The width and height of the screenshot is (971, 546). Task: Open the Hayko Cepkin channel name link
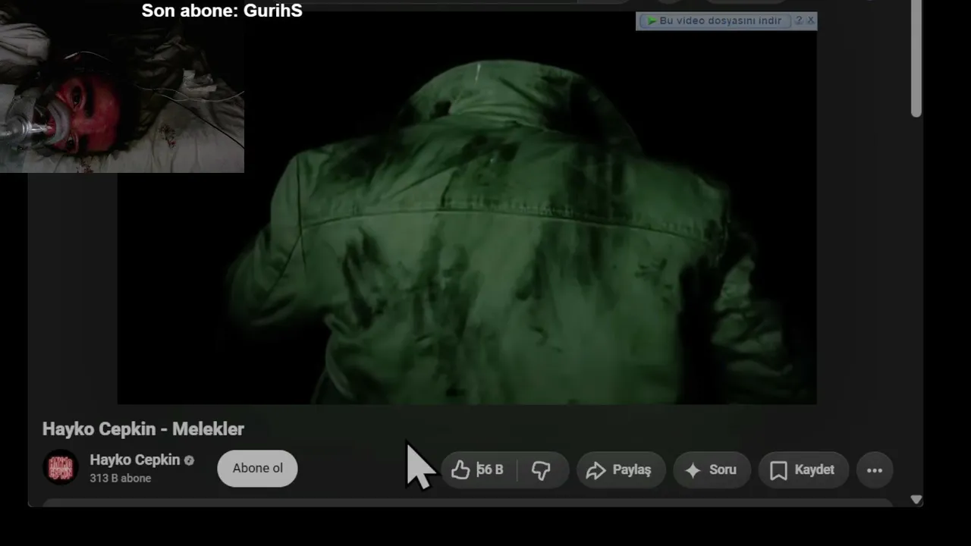pyautogui.click(x=135, y=460)
